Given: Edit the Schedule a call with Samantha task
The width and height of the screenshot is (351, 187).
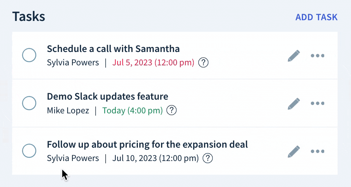Looking at the screenshot, I should (294, 56).
